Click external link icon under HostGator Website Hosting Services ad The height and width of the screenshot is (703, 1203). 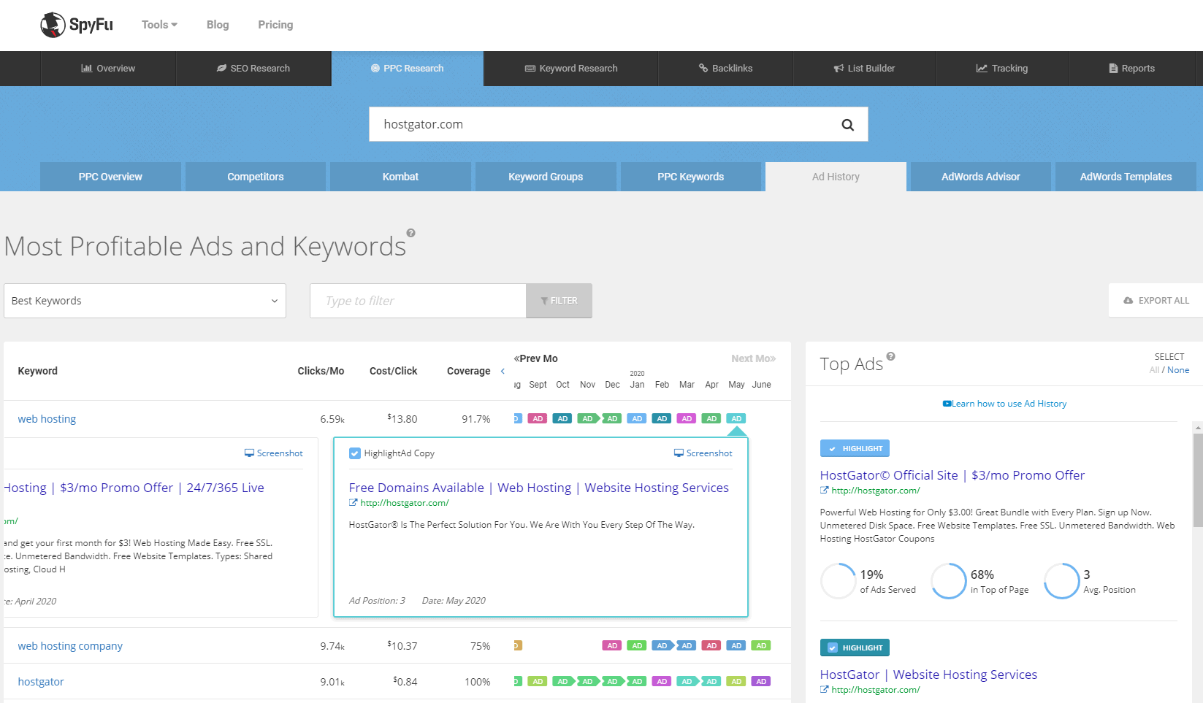tap(824, 690)
